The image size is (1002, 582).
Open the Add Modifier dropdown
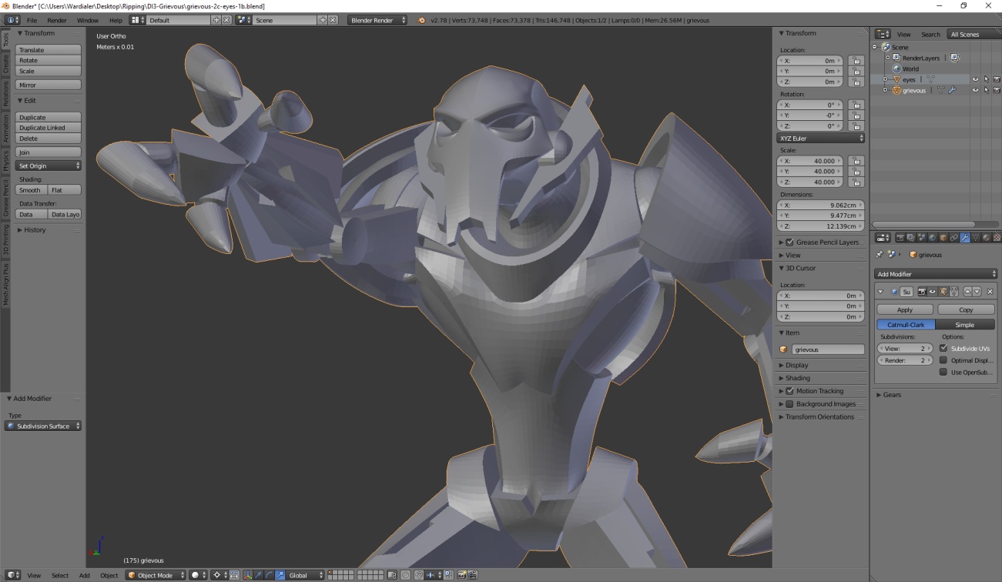tap(936, 274)
